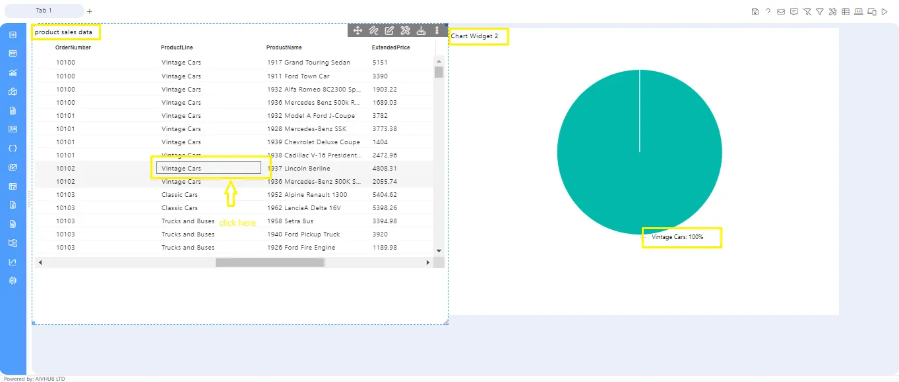Select the 1911 Ford Town Car cell
The height and width of the screenshot is (382, 899).
298,76
